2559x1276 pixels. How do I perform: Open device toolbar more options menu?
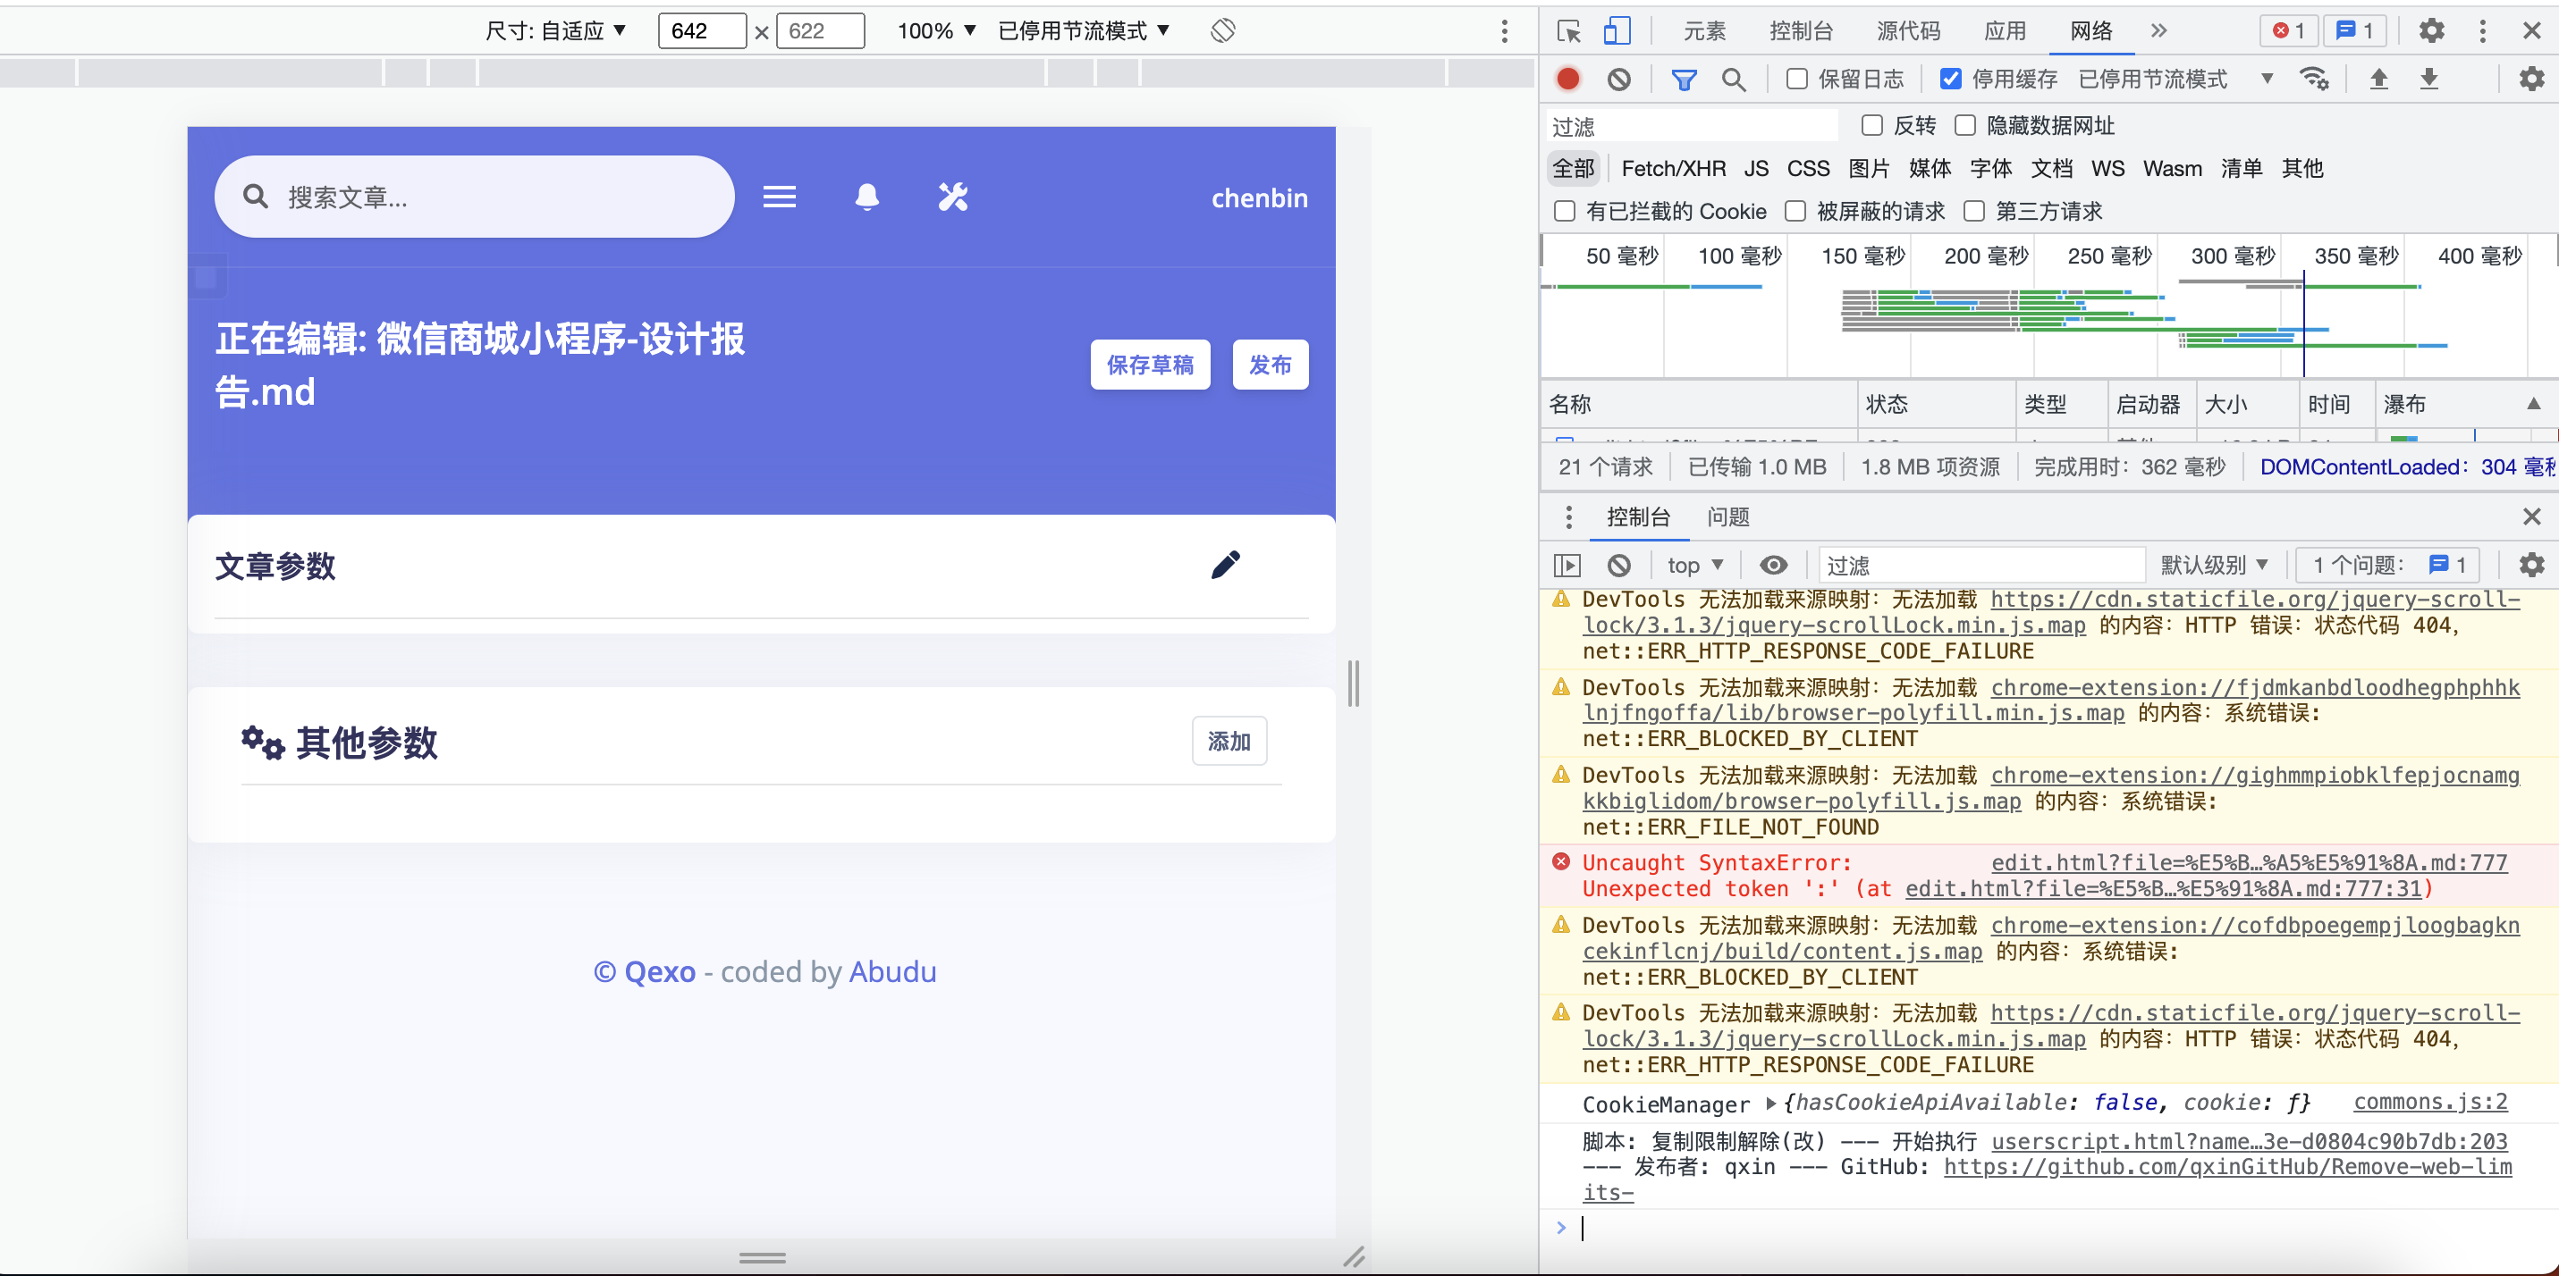pos(1504,30)
